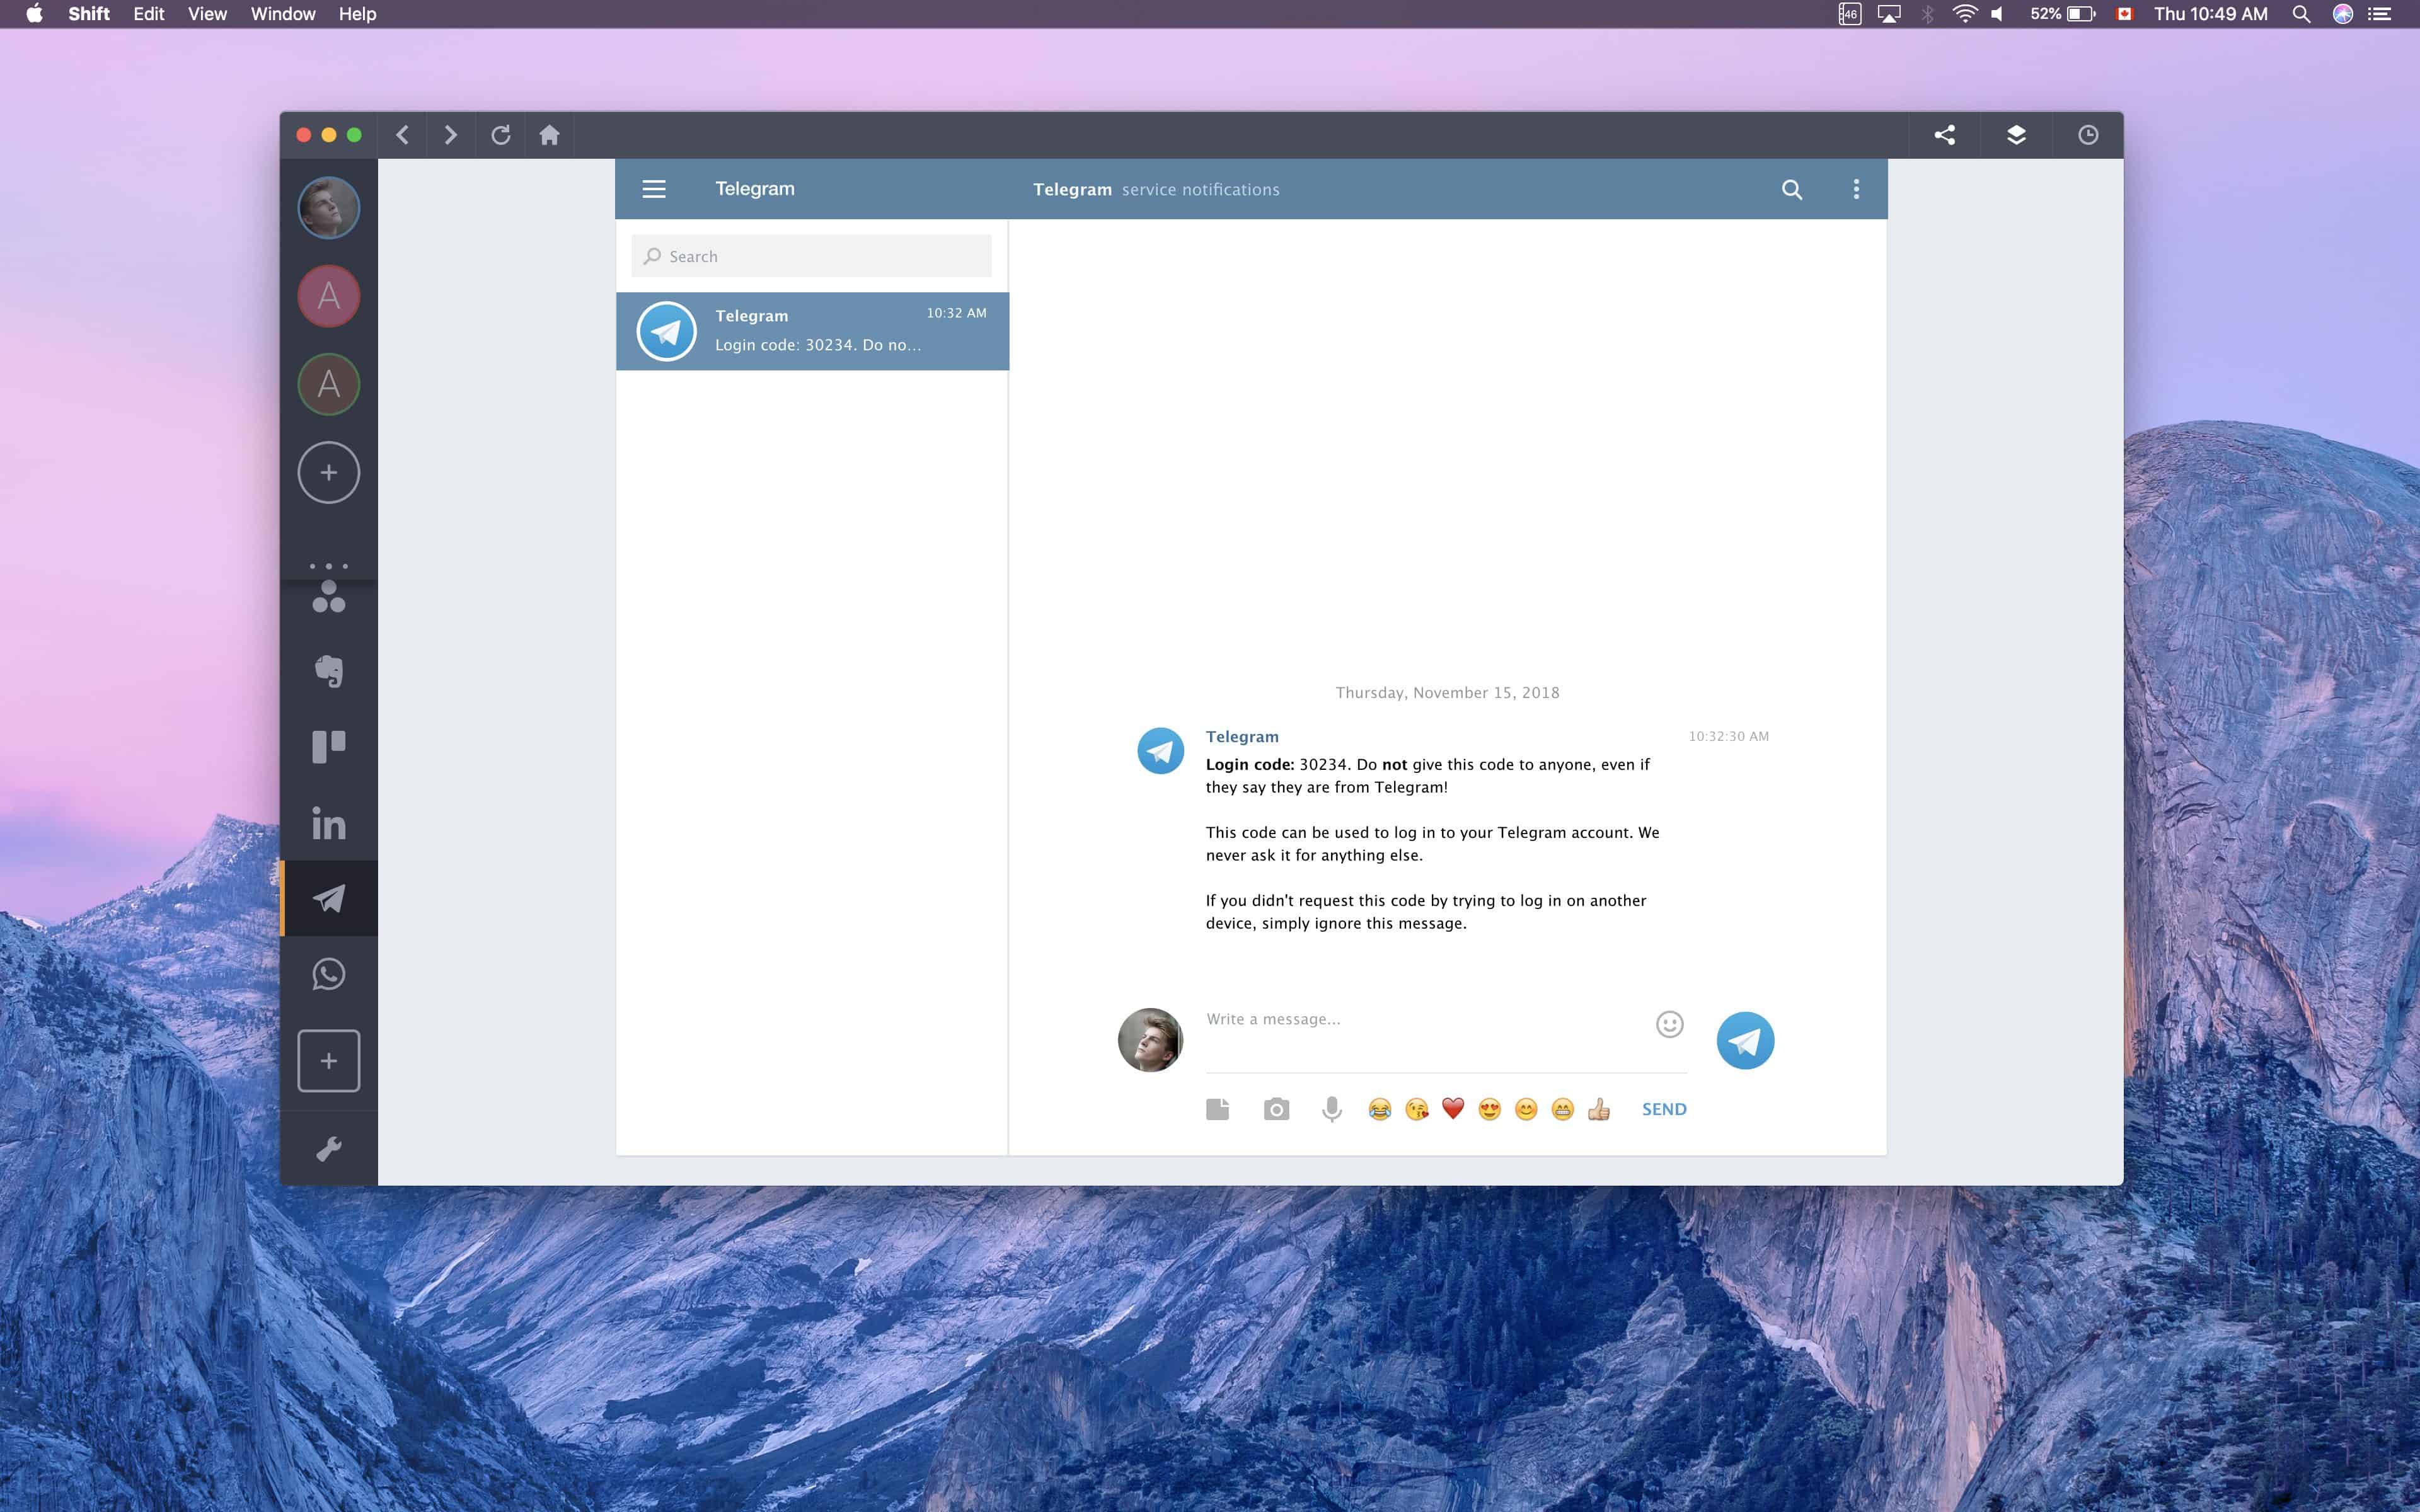Open the WhatsApp app icon
The width and height of the screenshot is (2420, 1512).
click(329, 974)
